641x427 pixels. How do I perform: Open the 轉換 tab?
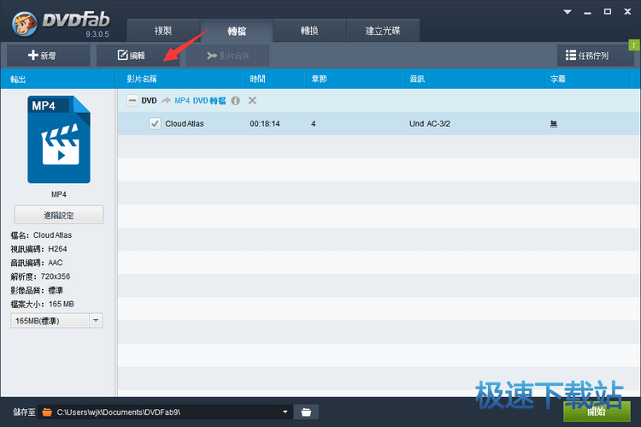(309, 31)
